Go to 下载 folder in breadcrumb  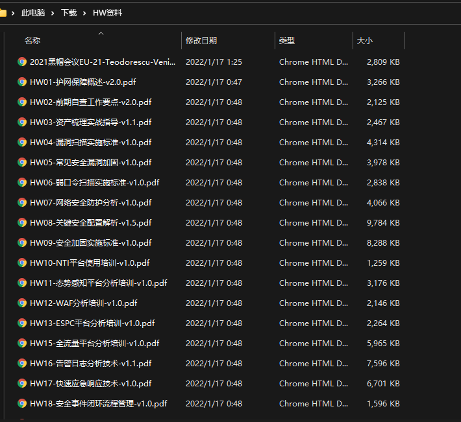pos(69,13)
